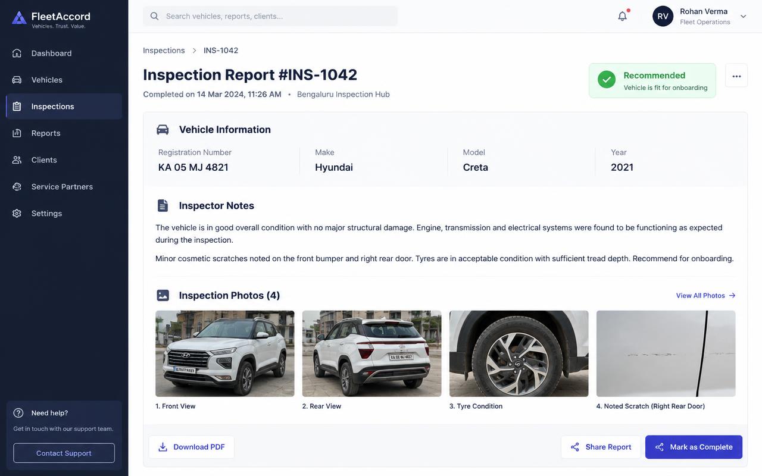This screenshot has width=762, height=476.
Task: Click the INS-1042 breadcrumb text
Action: click(x=221, y=50)
